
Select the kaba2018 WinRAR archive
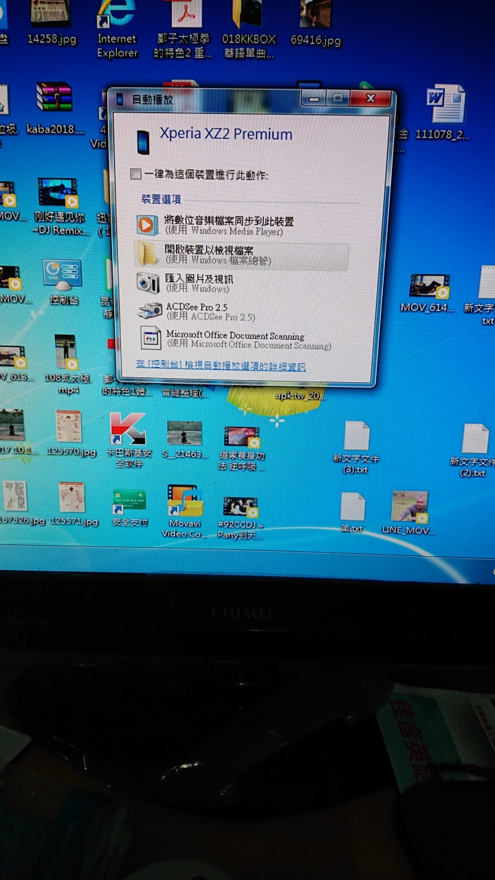(55, 109)
